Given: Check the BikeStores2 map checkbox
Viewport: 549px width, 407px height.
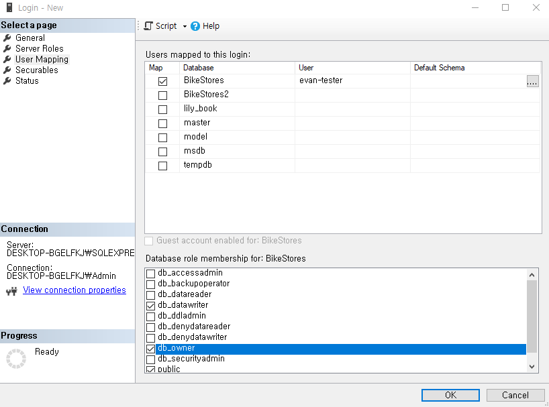Looking at the screenshot, I should 162,95.
